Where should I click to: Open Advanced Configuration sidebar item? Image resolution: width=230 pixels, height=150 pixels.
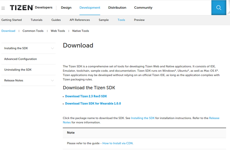[x=28, y=59]
